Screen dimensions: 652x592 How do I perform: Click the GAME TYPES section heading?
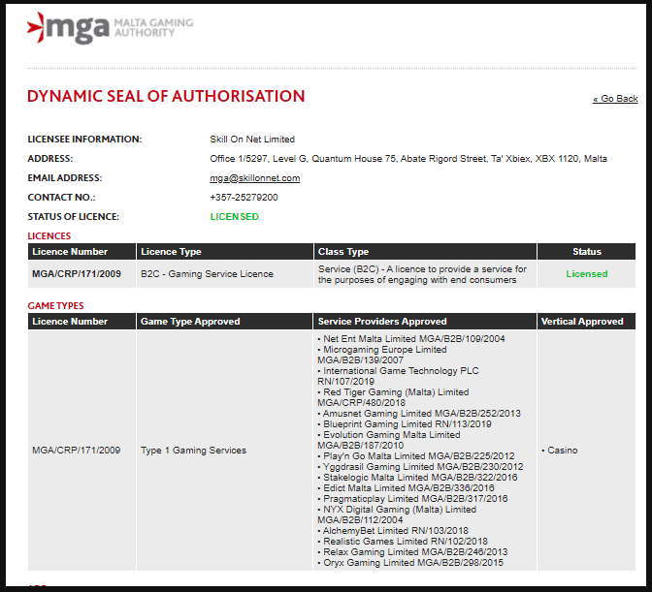coord(55,305)
